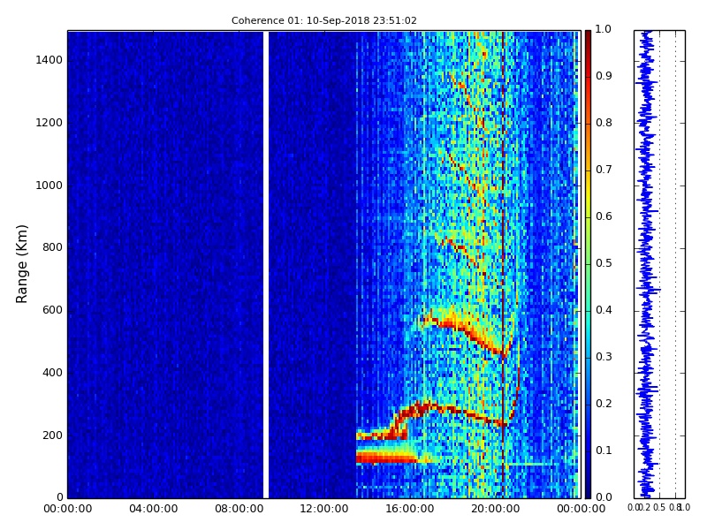Viewport: 707px width, 530px height.
Task: Click the 08:00:00 time axis label
Action: coord(239,510)
